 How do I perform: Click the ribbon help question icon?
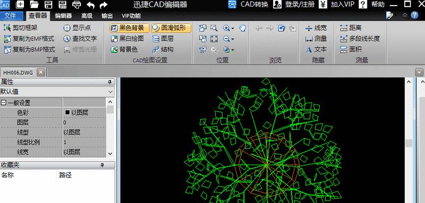tap(414, 15)
